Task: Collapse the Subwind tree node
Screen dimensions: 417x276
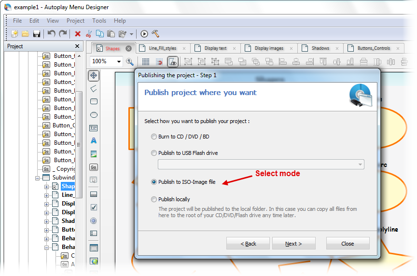Action: click(38, 178)
